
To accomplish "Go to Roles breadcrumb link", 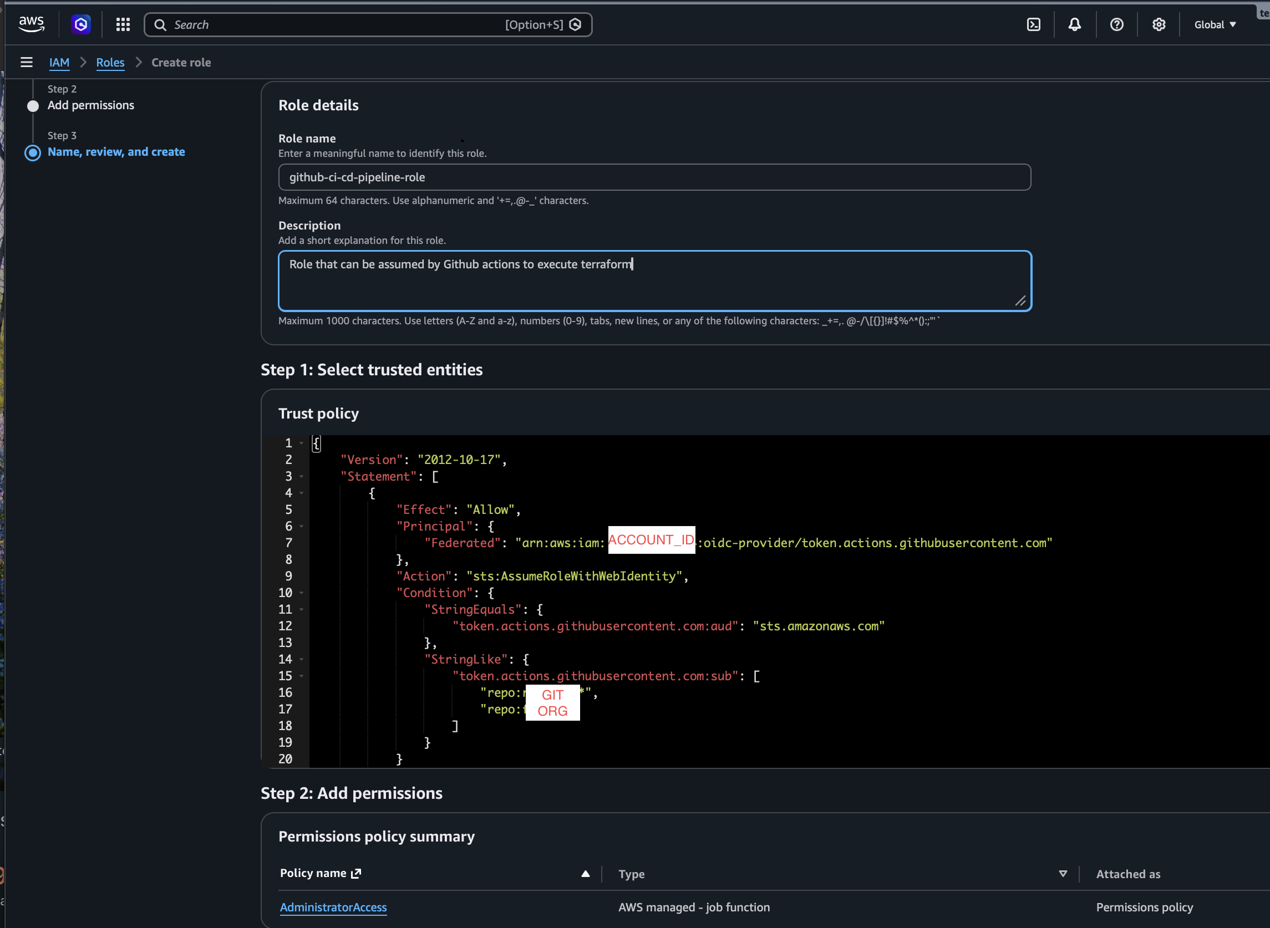I will coord(110,62).
